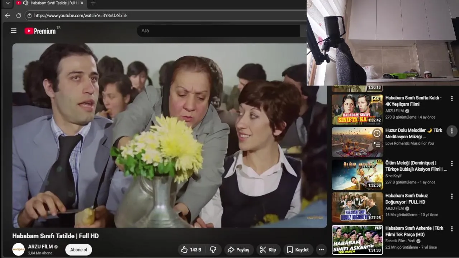
Task: Like the video with thumbs up
Action: coord(191,250)
